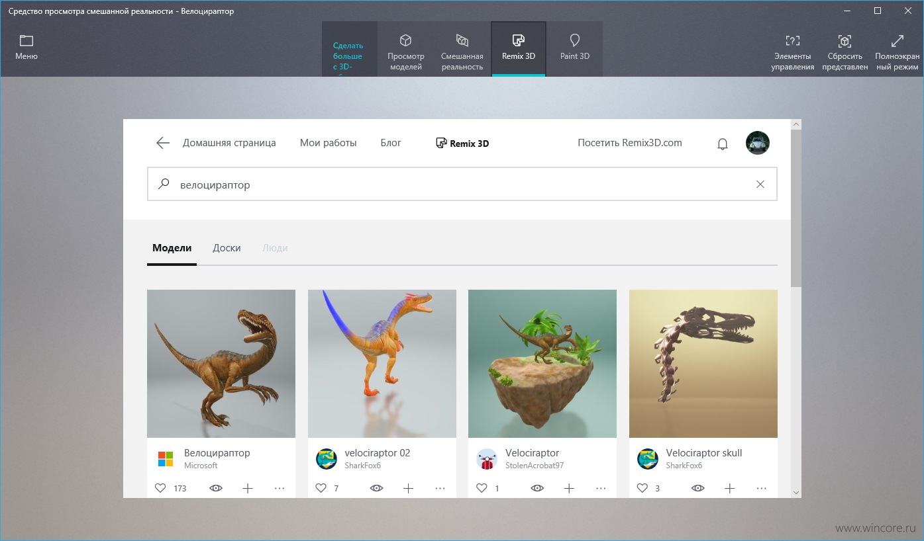Activate Полноэкранный режим
The image size is (924, 541).
pyautogui.click(x=897, y=52)
